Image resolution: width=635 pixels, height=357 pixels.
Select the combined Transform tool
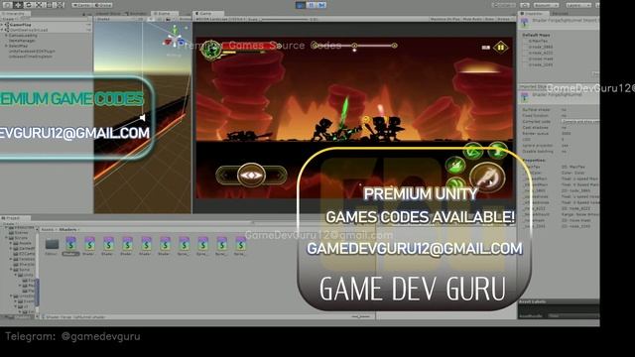coord(60,5)
